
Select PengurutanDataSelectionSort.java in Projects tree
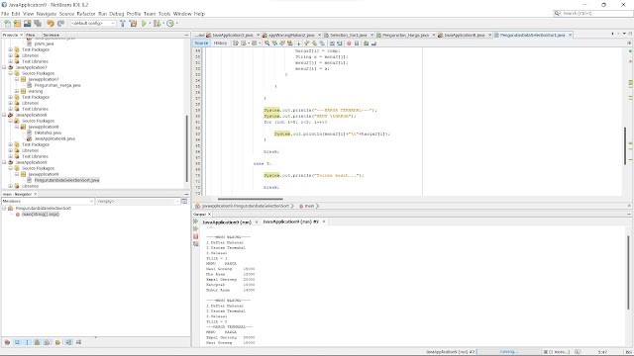click(x=66, y=180)
